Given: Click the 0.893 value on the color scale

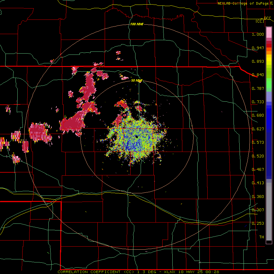Looking at the screenshot, I should [258, 61].
